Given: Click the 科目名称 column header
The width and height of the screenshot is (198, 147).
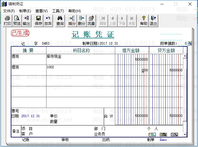Looking at the screenshot, I should coord(81,50).
